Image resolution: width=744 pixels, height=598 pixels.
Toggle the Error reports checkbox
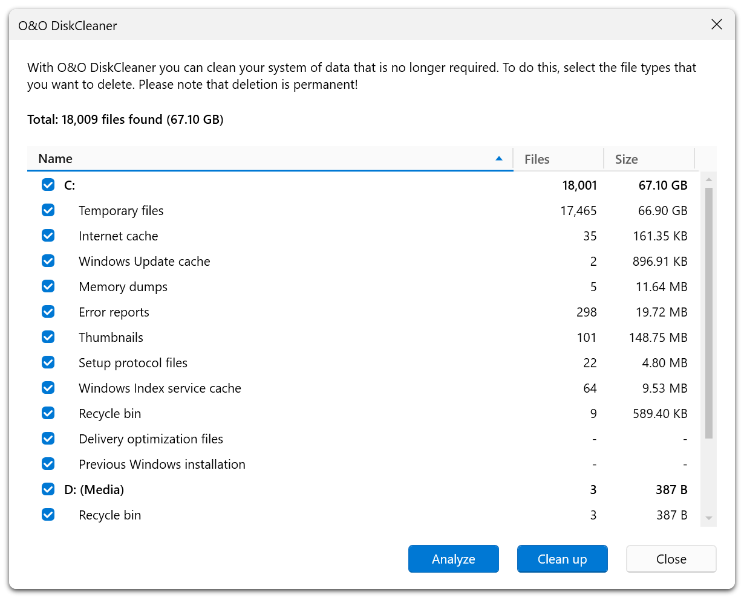pos(48,312)
